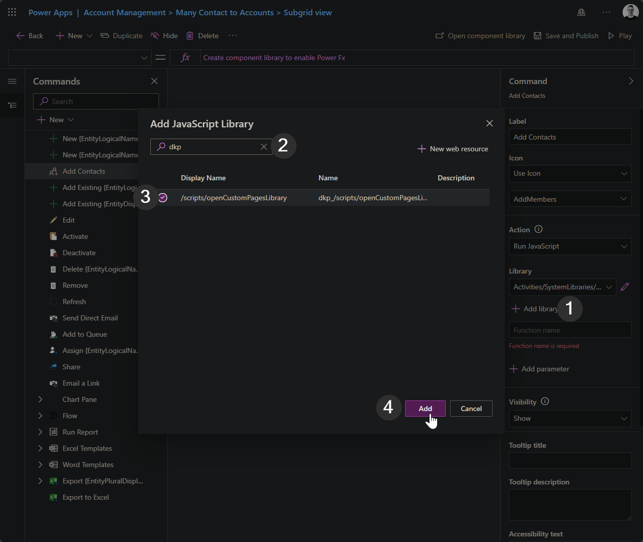The height and width of the screenshot is (542, 643).
Task: Open the tree view sidebar icon
Action: coord(12,105)
